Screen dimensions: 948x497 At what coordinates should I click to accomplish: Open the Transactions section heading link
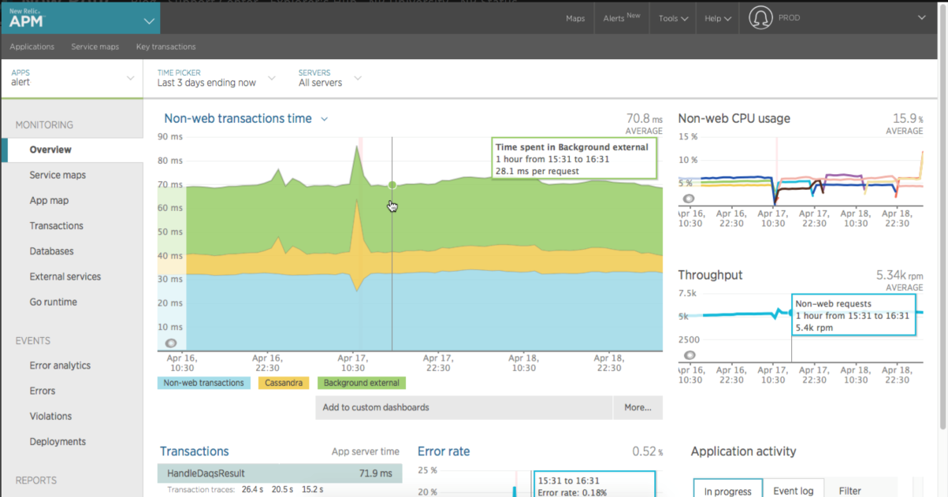coord(194,451)
